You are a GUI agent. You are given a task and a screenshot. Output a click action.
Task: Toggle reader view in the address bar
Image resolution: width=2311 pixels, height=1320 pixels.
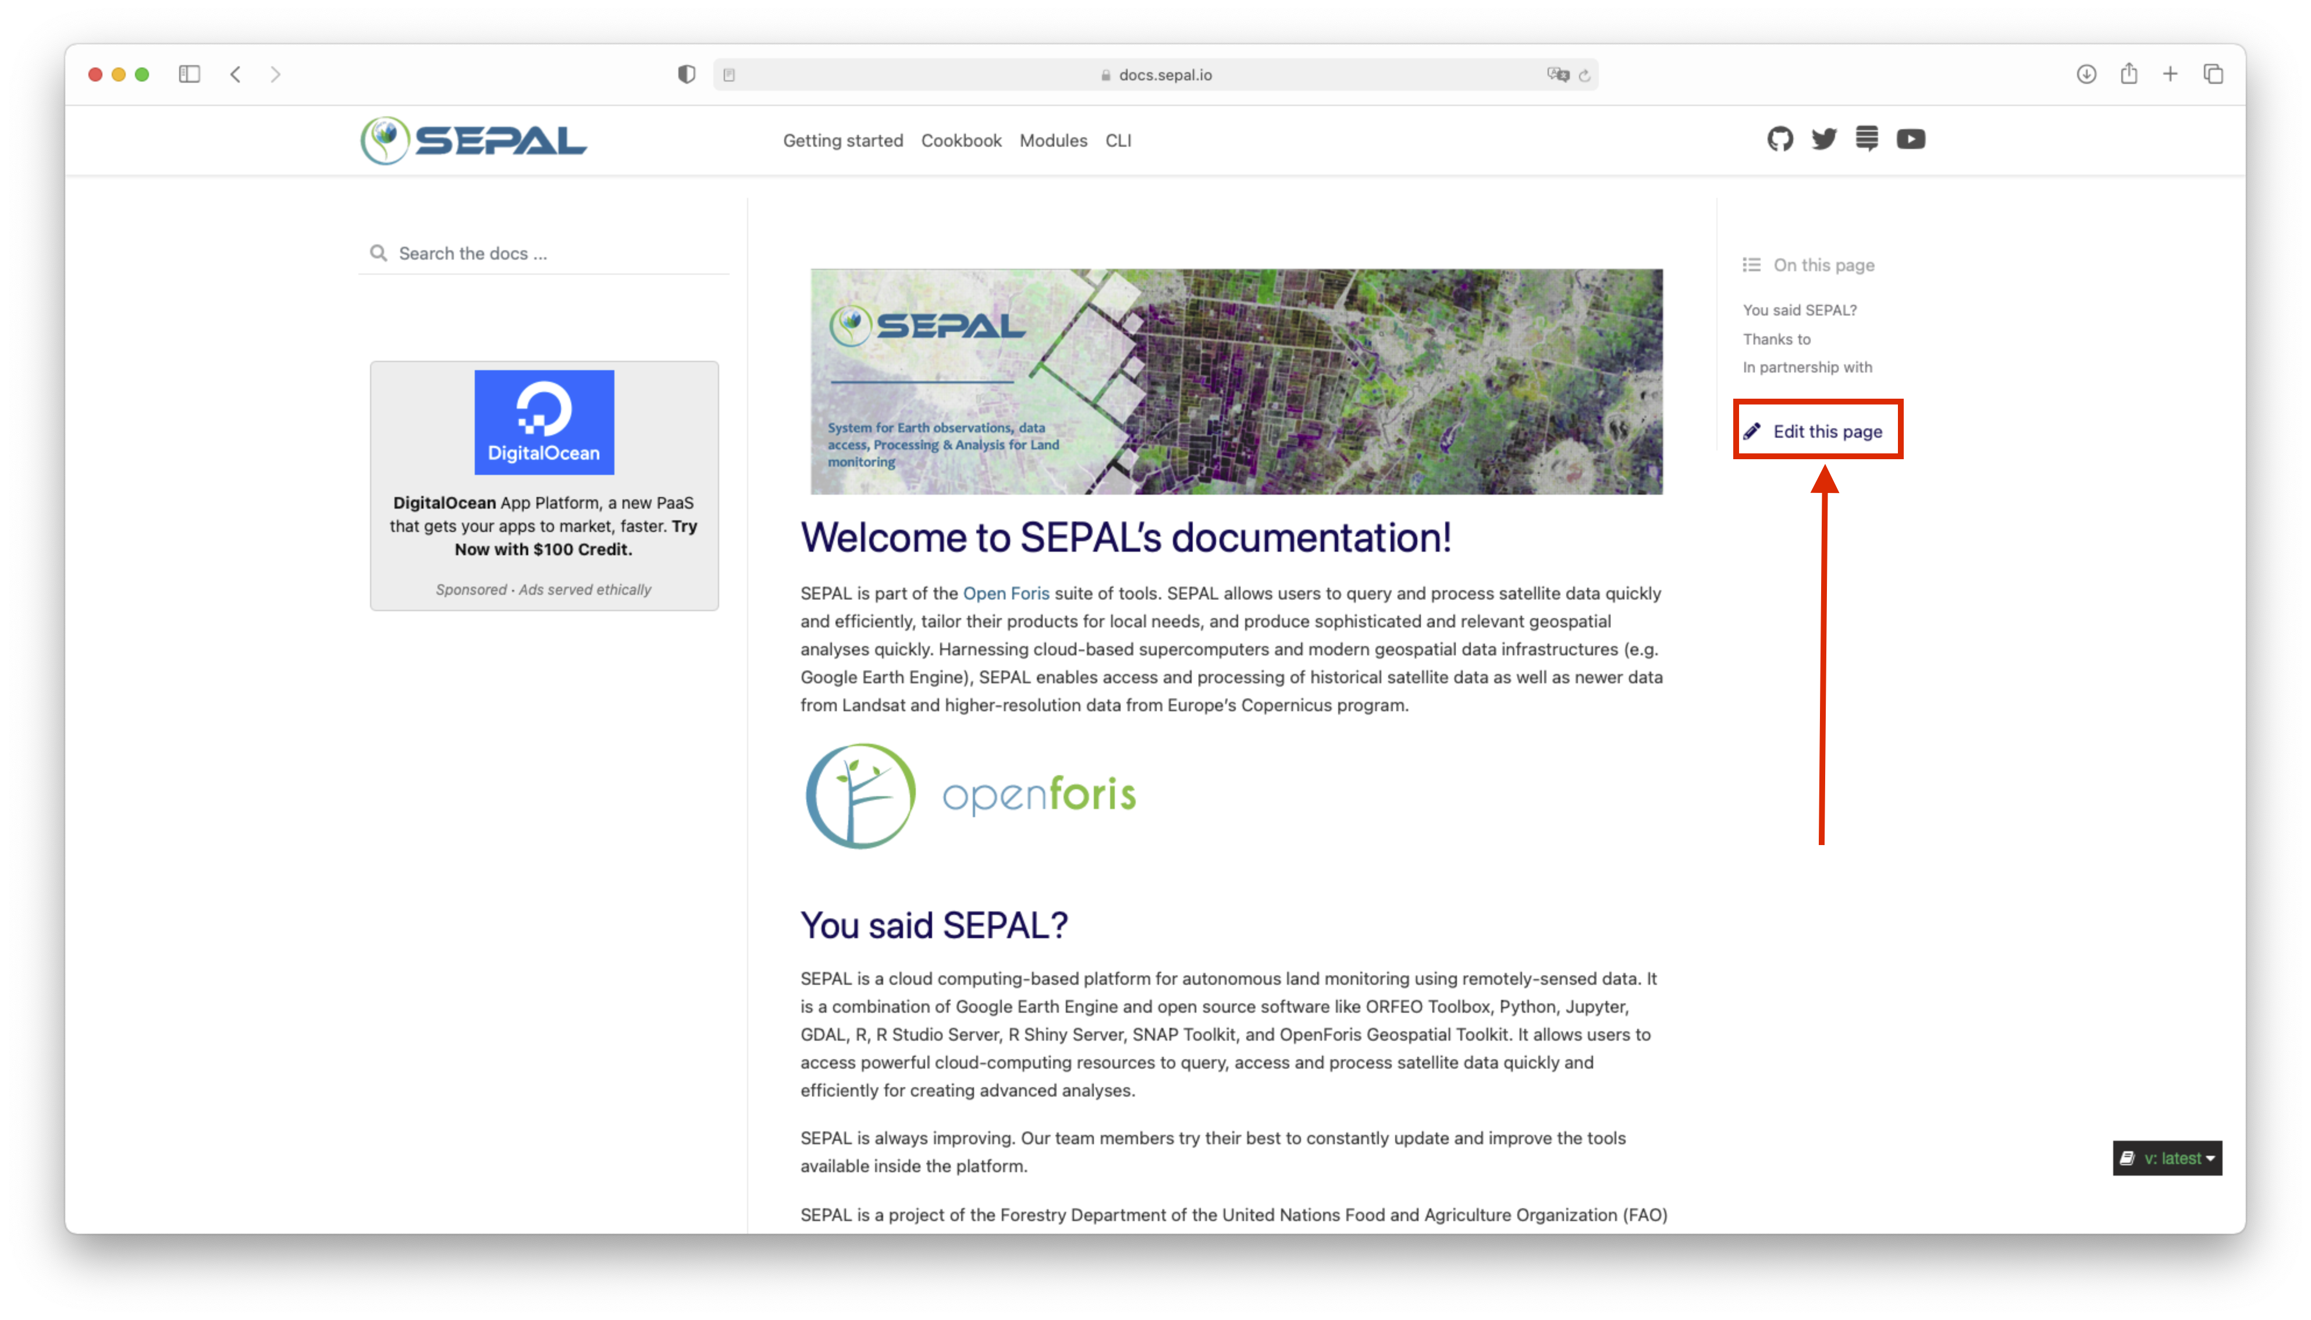coord(730,74)
